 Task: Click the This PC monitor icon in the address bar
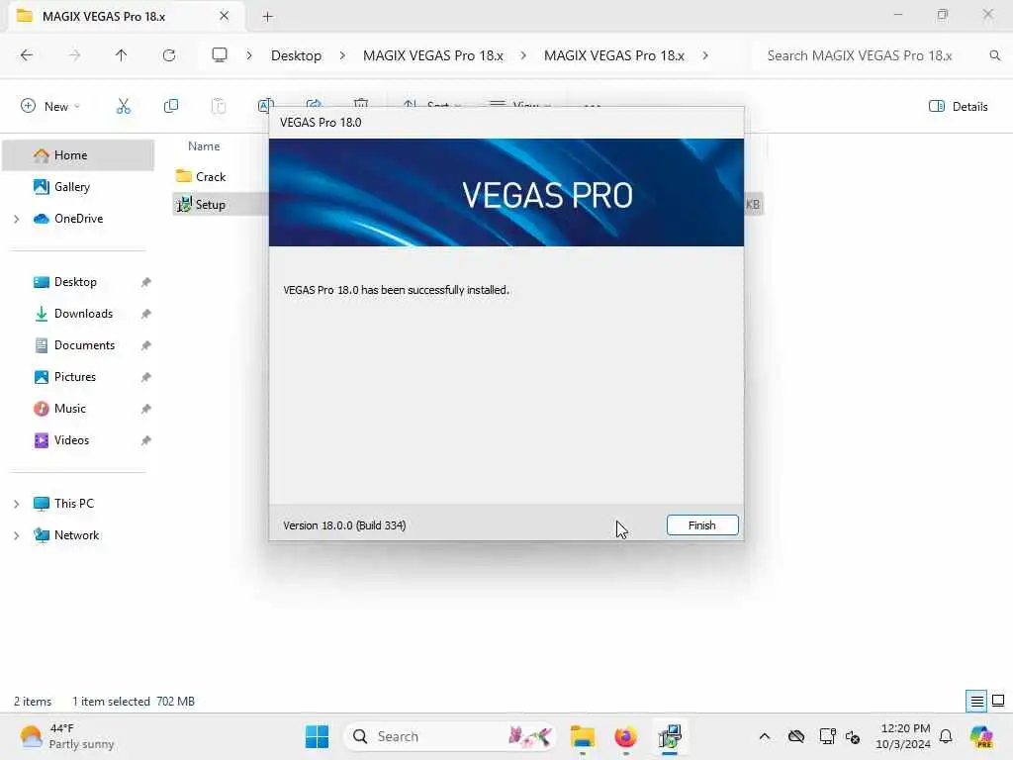[x=220, y=55]
